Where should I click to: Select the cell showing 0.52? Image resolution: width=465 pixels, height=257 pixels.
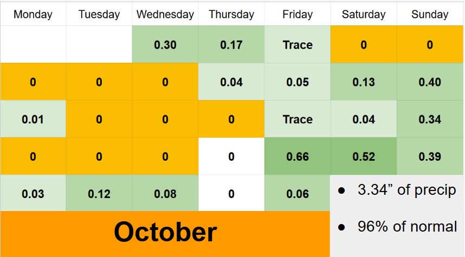coord(364,157)
